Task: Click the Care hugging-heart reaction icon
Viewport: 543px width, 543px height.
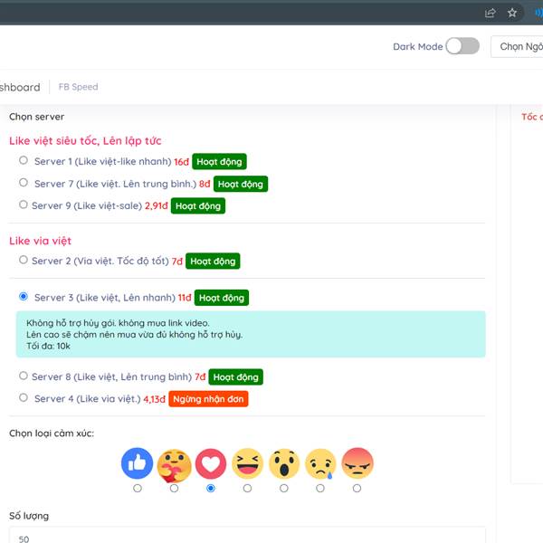Action: pos(174,465)
